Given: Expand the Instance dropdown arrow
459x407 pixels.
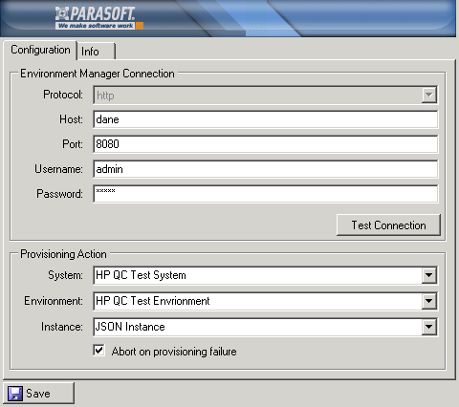Looking at the screenshot, I should point(429,327).
